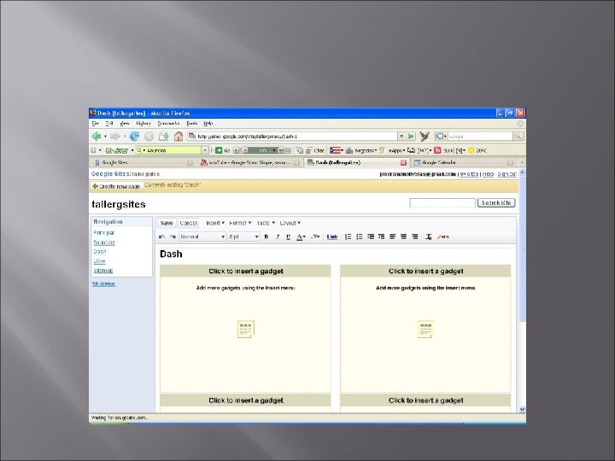Insert a bulleted list

coord(360,236)
